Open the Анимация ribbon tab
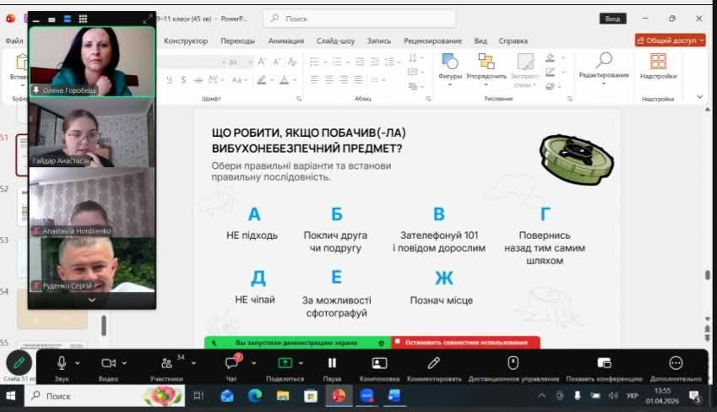This screenshot has height=412, width=717. [x=285, y=41]
